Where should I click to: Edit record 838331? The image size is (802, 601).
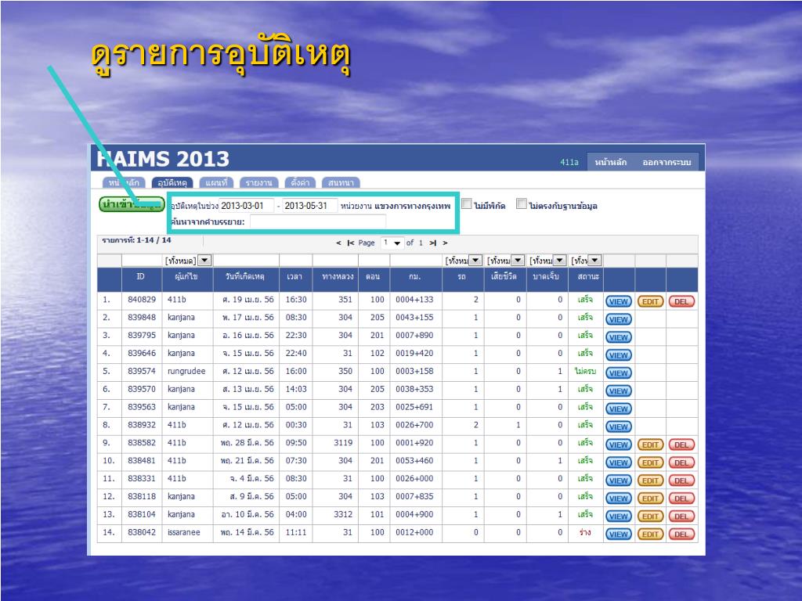point(650,480)
